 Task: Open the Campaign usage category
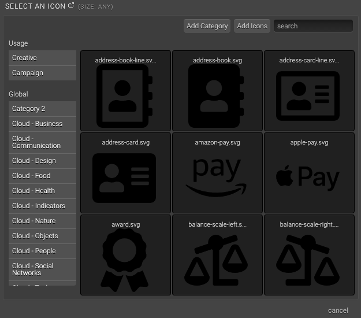coord(42,73)
